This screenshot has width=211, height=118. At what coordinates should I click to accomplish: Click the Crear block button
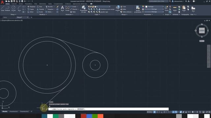[123, 7]
